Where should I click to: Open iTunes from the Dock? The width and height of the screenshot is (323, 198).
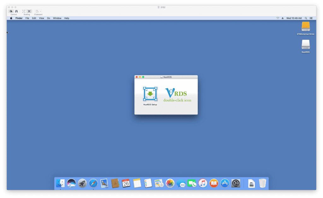(x=203, y=183)
